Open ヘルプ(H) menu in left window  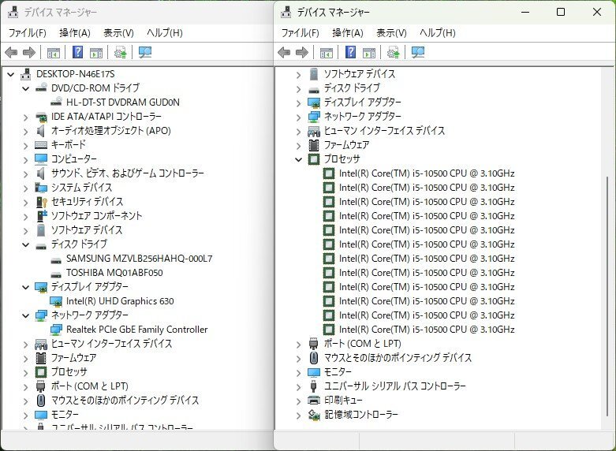164,32
